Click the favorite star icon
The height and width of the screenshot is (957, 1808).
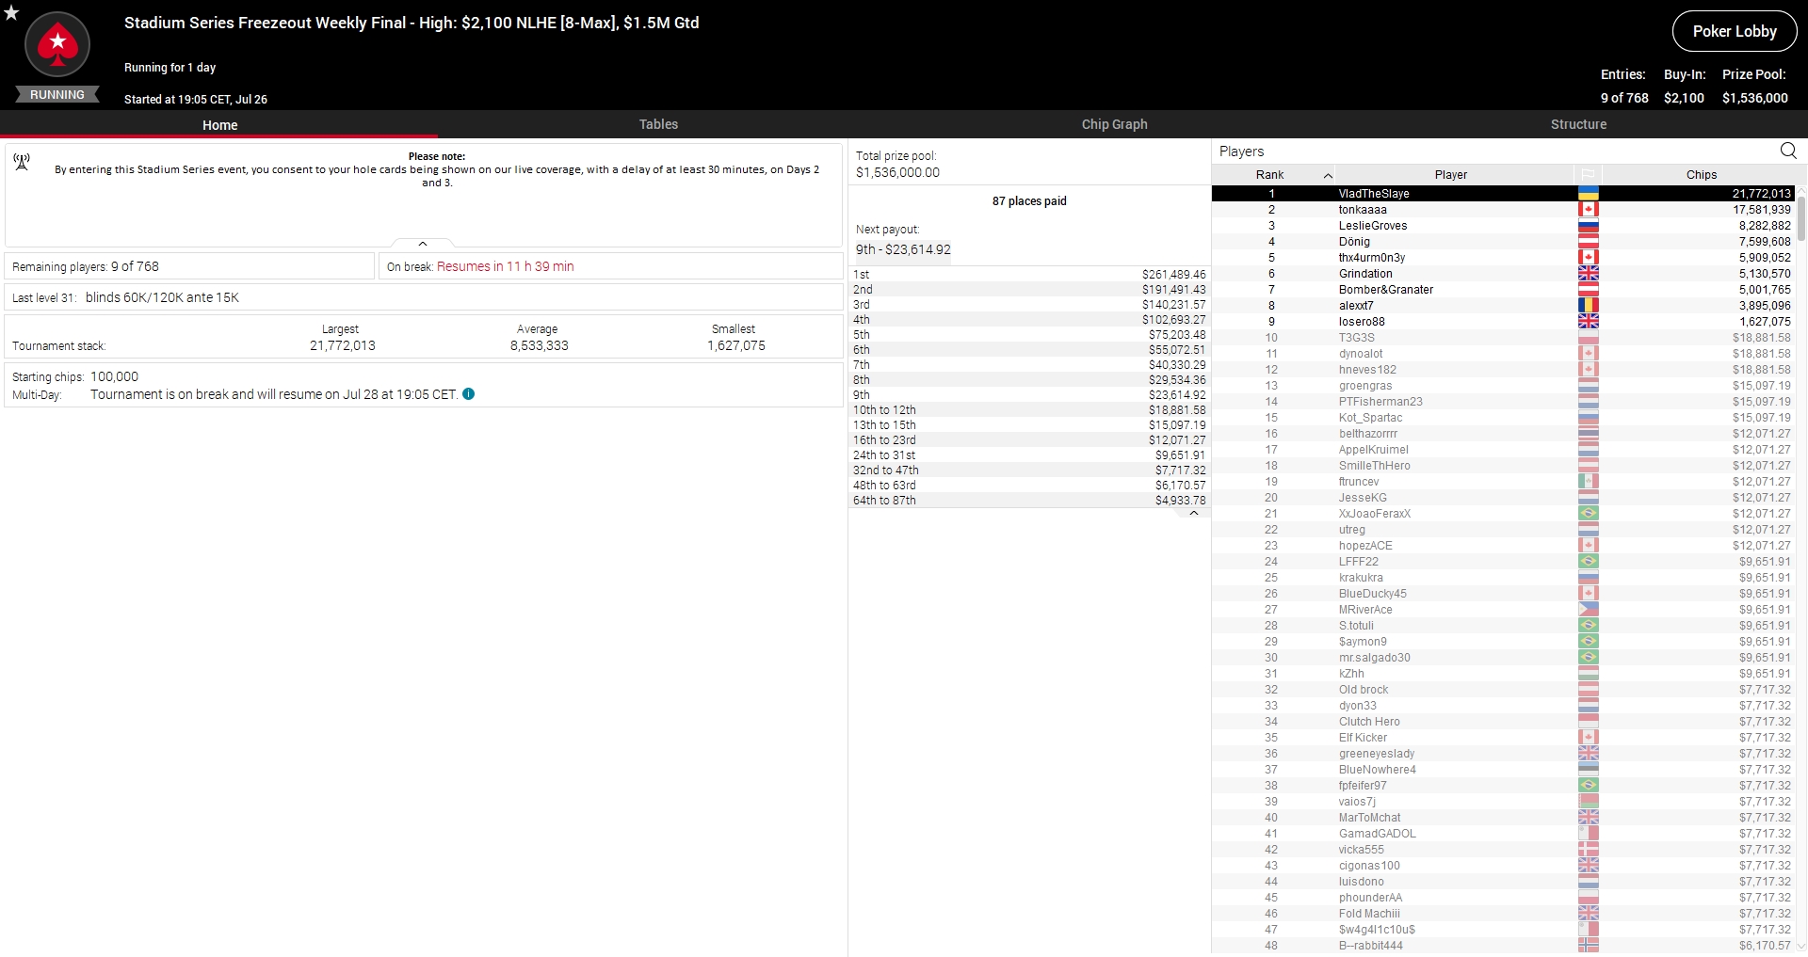[11, 12]
